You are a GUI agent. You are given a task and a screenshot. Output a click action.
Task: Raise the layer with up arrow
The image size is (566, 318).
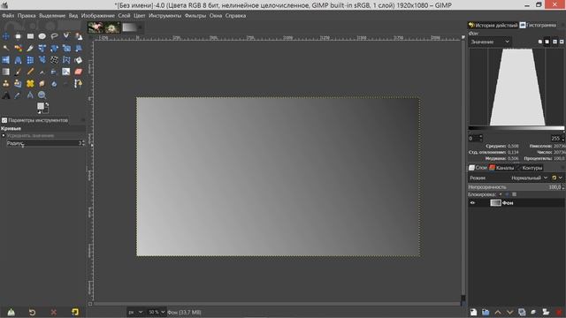pos(498,312)
